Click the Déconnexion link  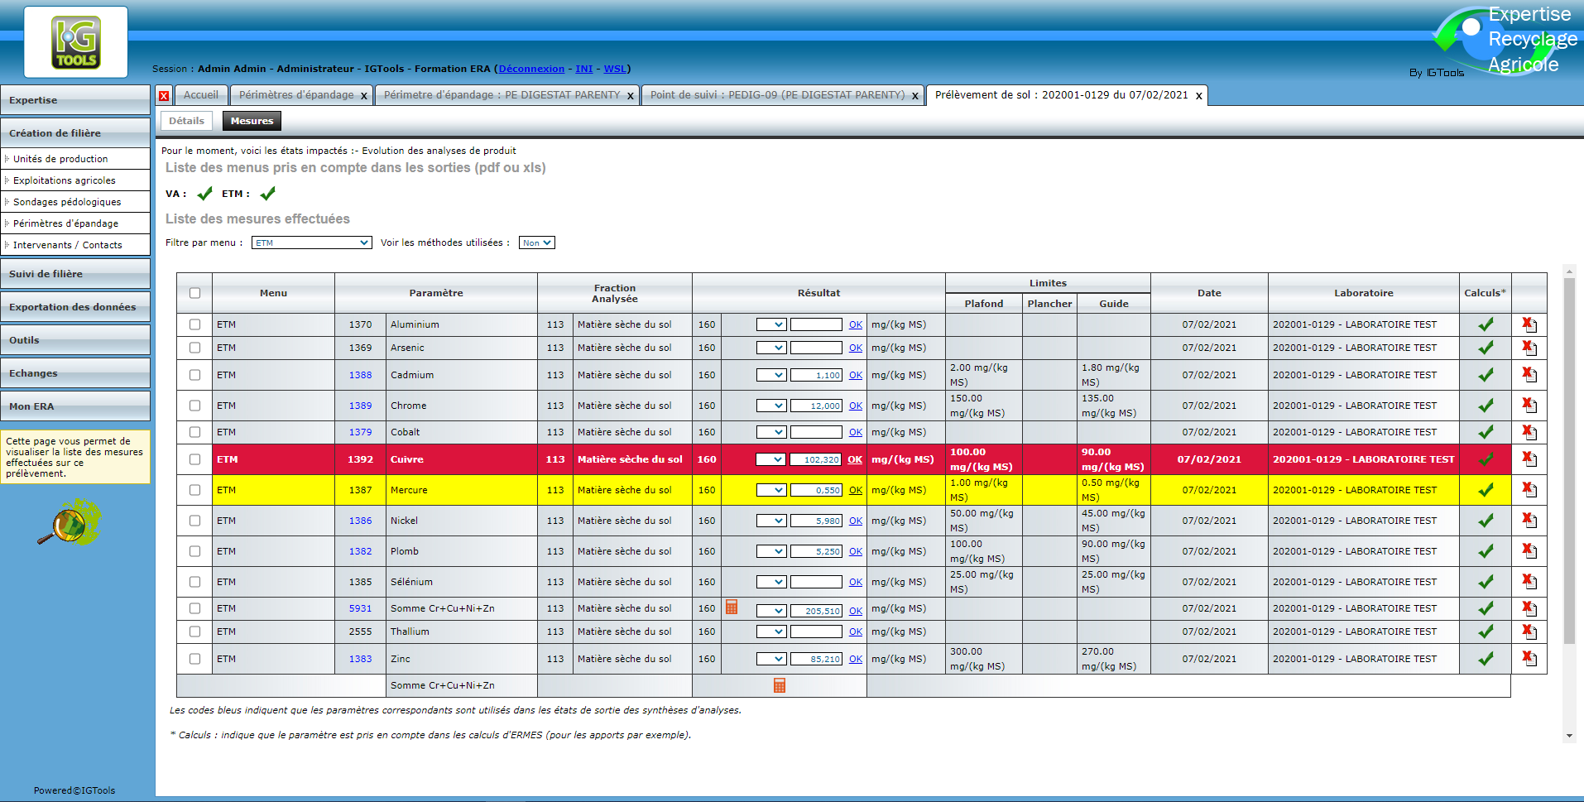531,69
